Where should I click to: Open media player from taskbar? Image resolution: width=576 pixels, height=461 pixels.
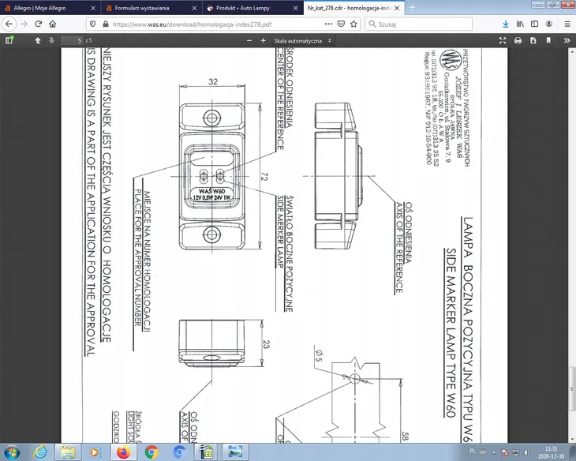coord(95,452)
